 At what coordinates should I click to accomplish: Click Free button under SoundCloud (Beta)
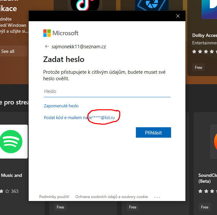[x=205, y=207]
